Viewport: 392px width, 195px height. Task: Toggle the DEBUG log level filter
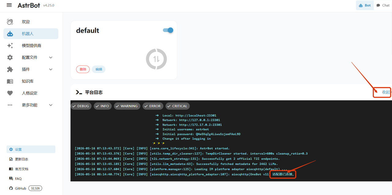[81, 106]
